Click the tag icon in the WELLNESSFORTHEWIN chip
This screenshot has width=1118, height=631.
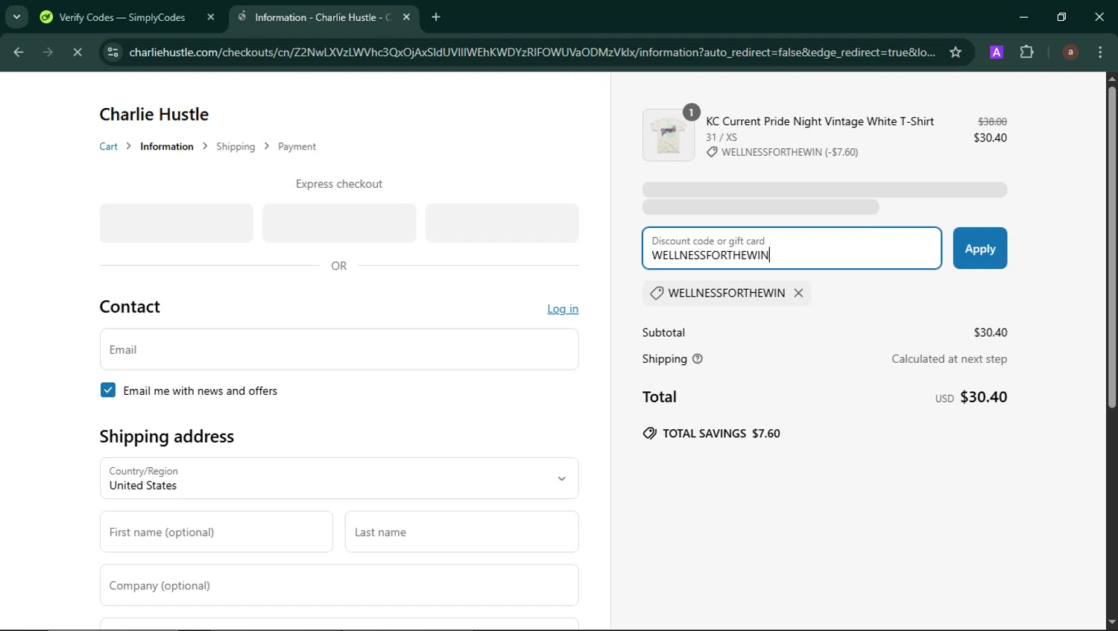[657, 293]
